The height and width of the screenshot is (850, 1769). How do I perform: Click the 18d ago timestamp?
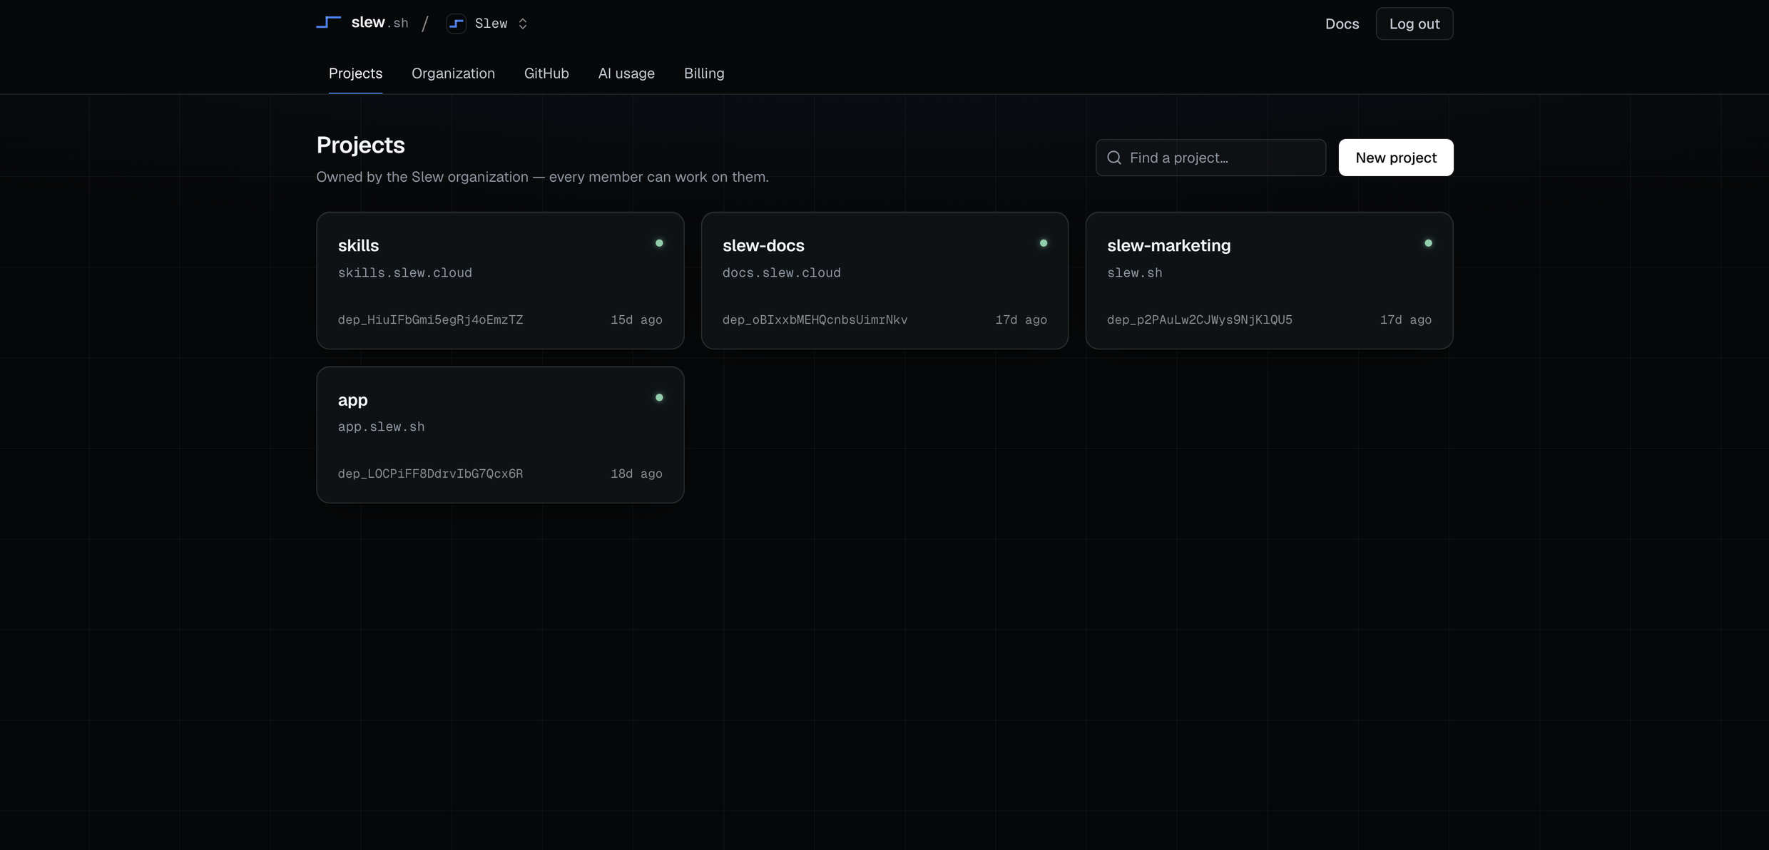[x=636, y=474]
